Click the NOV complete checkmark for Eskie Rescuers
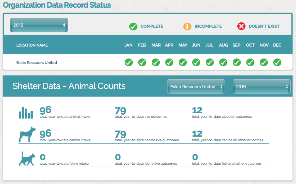296x184 pixels. click(x=264, y=62)
